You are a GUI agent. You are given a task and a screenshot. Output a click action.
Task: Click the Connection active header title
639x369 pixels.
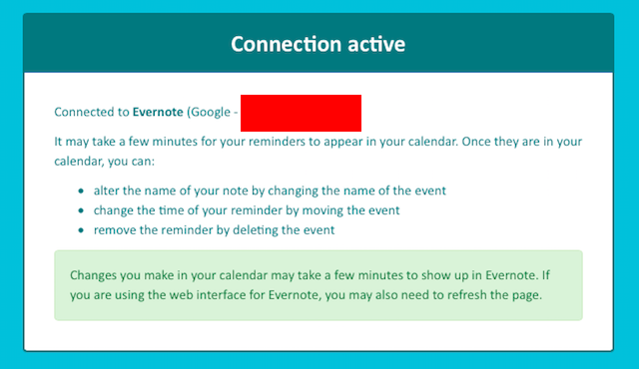pos(318,44)
